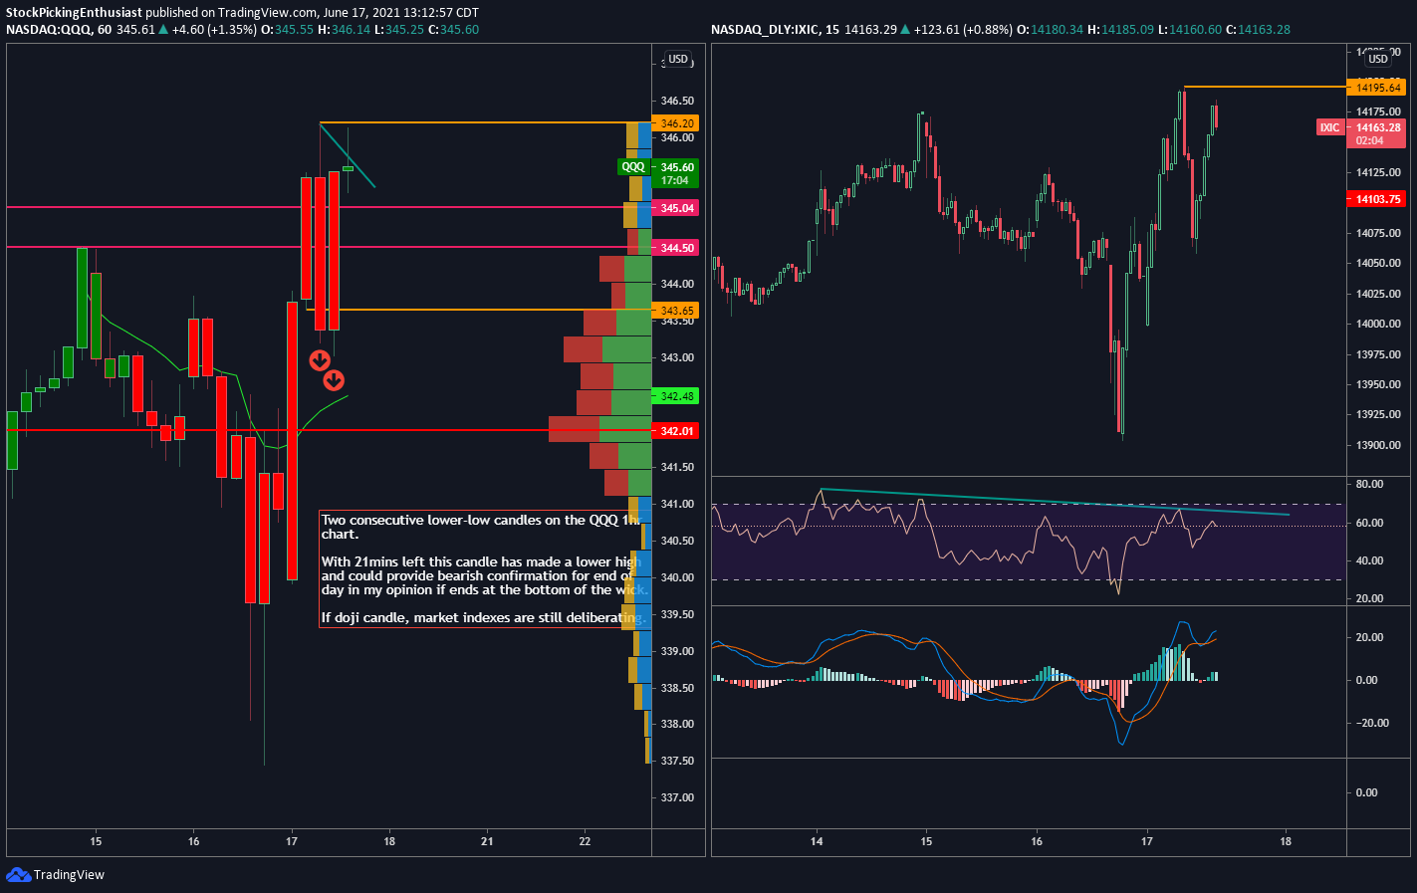Click the USD currency button on the QQQ chart
The height and width of the screenshot is (893, 1417).
[678, 59]
